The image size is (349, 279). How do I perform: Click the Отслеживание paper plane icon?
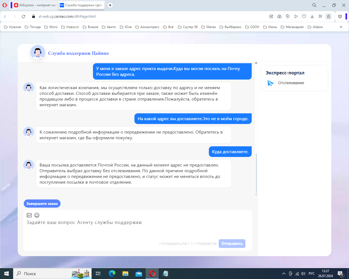(270, 83)
